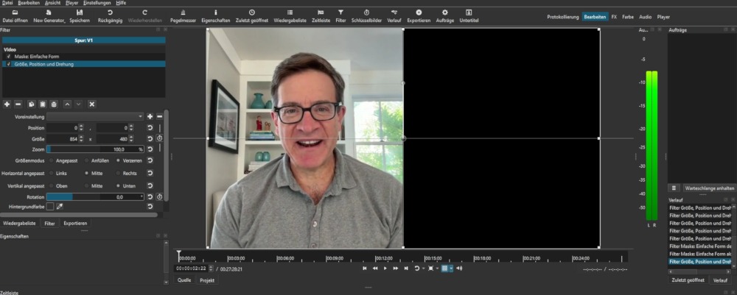This screenshot has width=737, height=295.
Task: Select Angepasst radio for Größenmodus
Action: point(51,160)
